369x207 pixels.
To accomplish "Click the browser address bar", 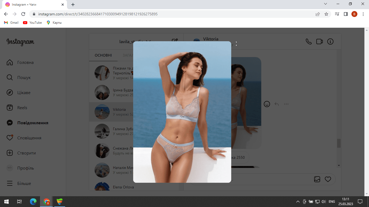I will click(x=173, y=14).
